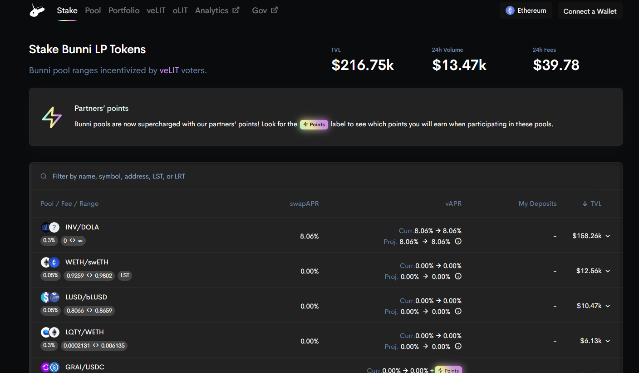
Task: Expand the INV/DOLA pool row
Action: point(608,236)
